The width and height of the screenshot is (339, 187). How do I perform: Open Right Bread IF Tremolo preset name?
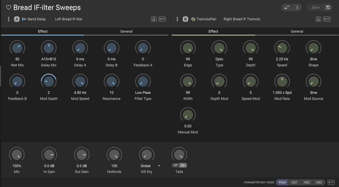click(x=242, y=19)
